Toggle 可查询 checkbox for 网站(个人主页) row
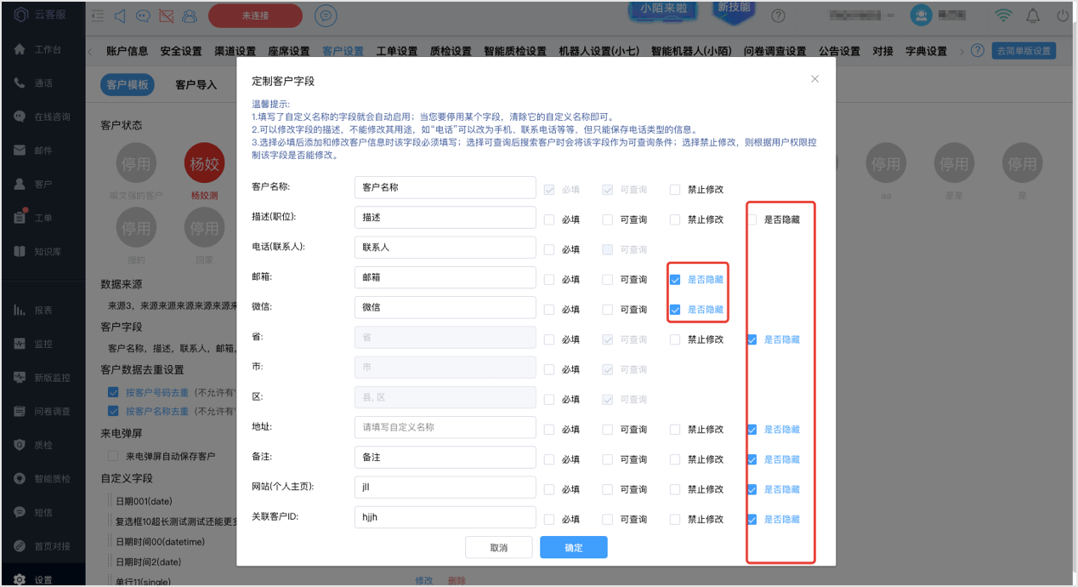This screenshot has width=1078, height=587. point(608,489)
